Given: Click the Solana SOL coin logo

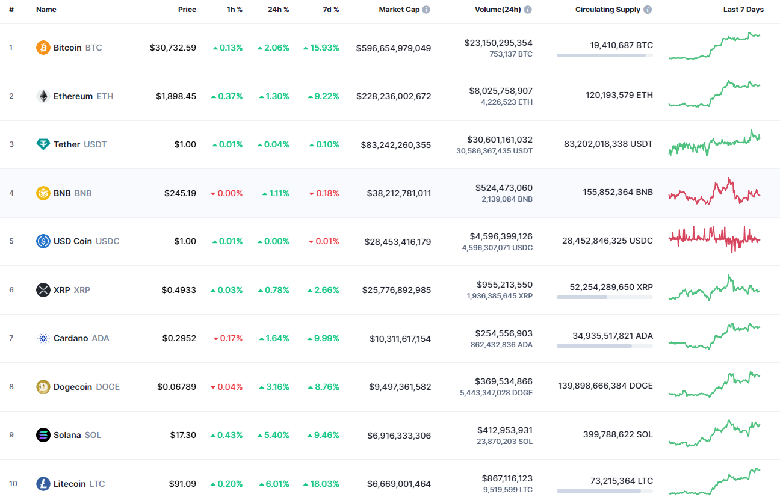Looking at the screenshot, I should 42,434.
